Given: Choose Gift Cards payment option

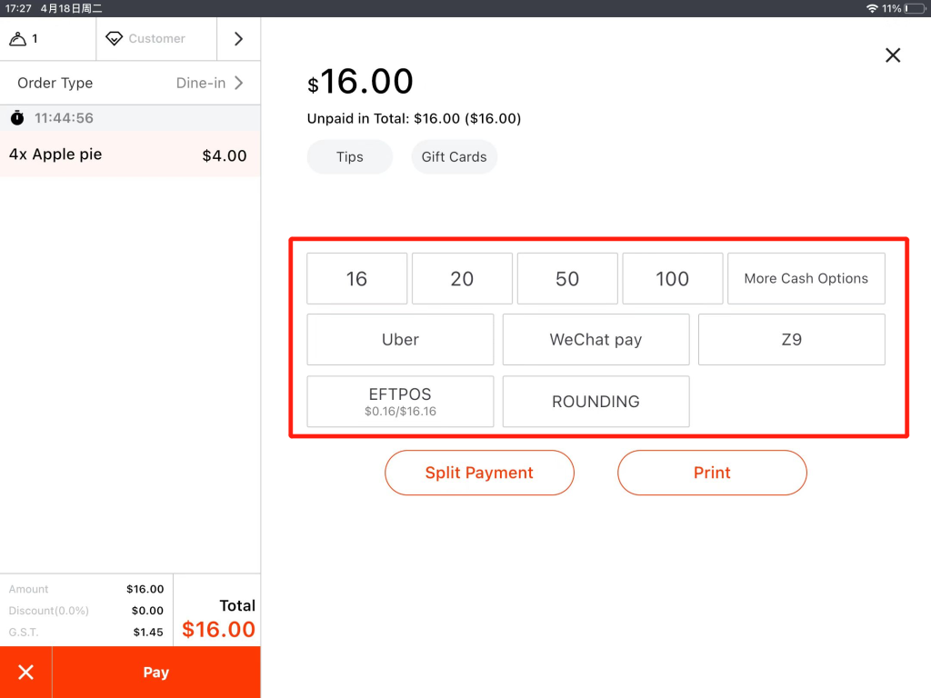Looking at the screenshot, I should coord(454,157).
